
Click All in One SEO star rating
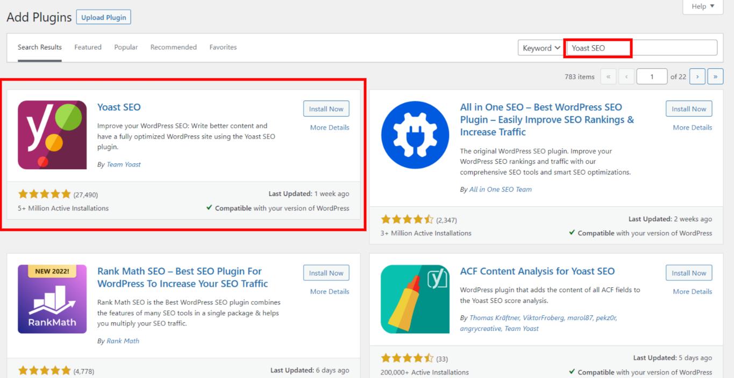[x=407, y=219]
